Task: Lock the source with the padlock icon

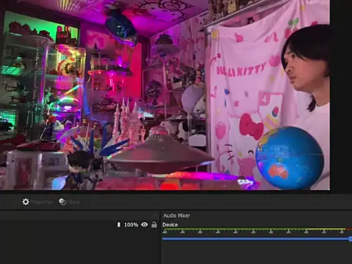Action: (x=154, y=224)
